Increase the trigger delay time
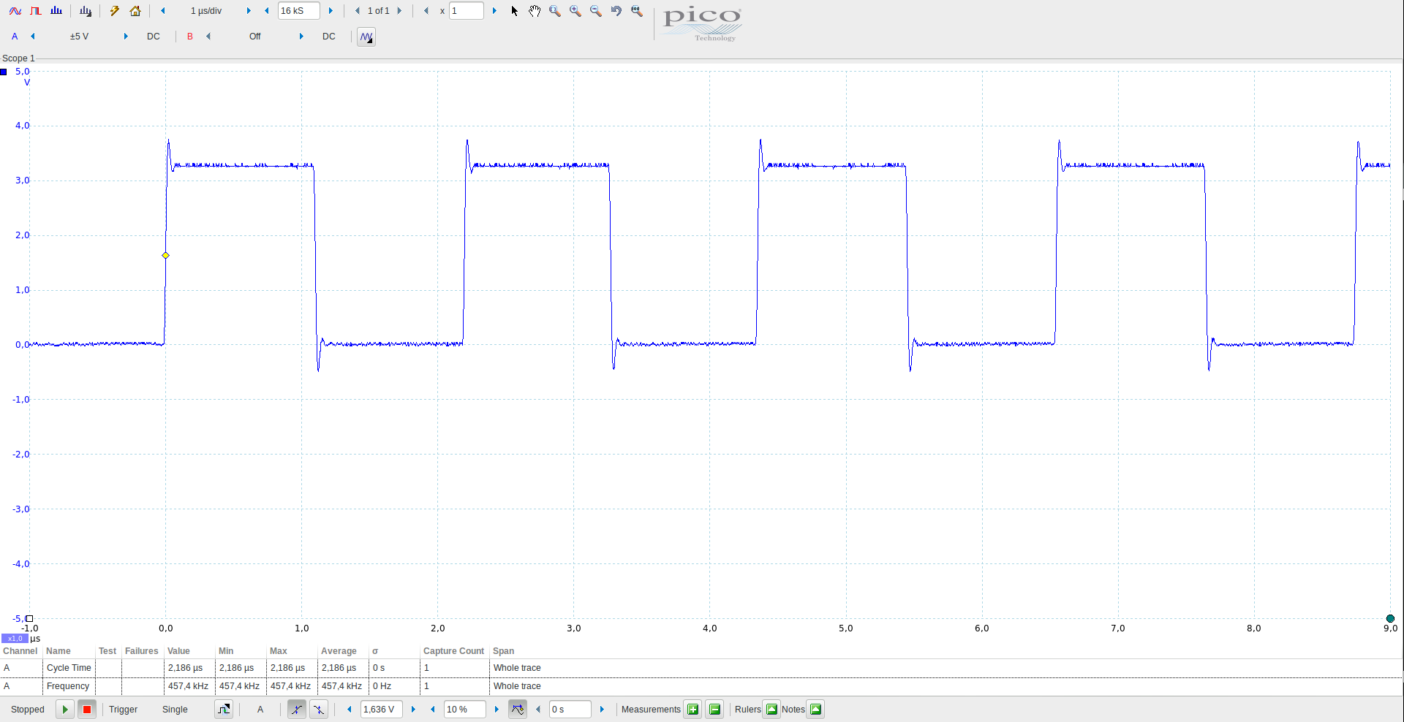1404x722 pixels. (x=602, y=710)
